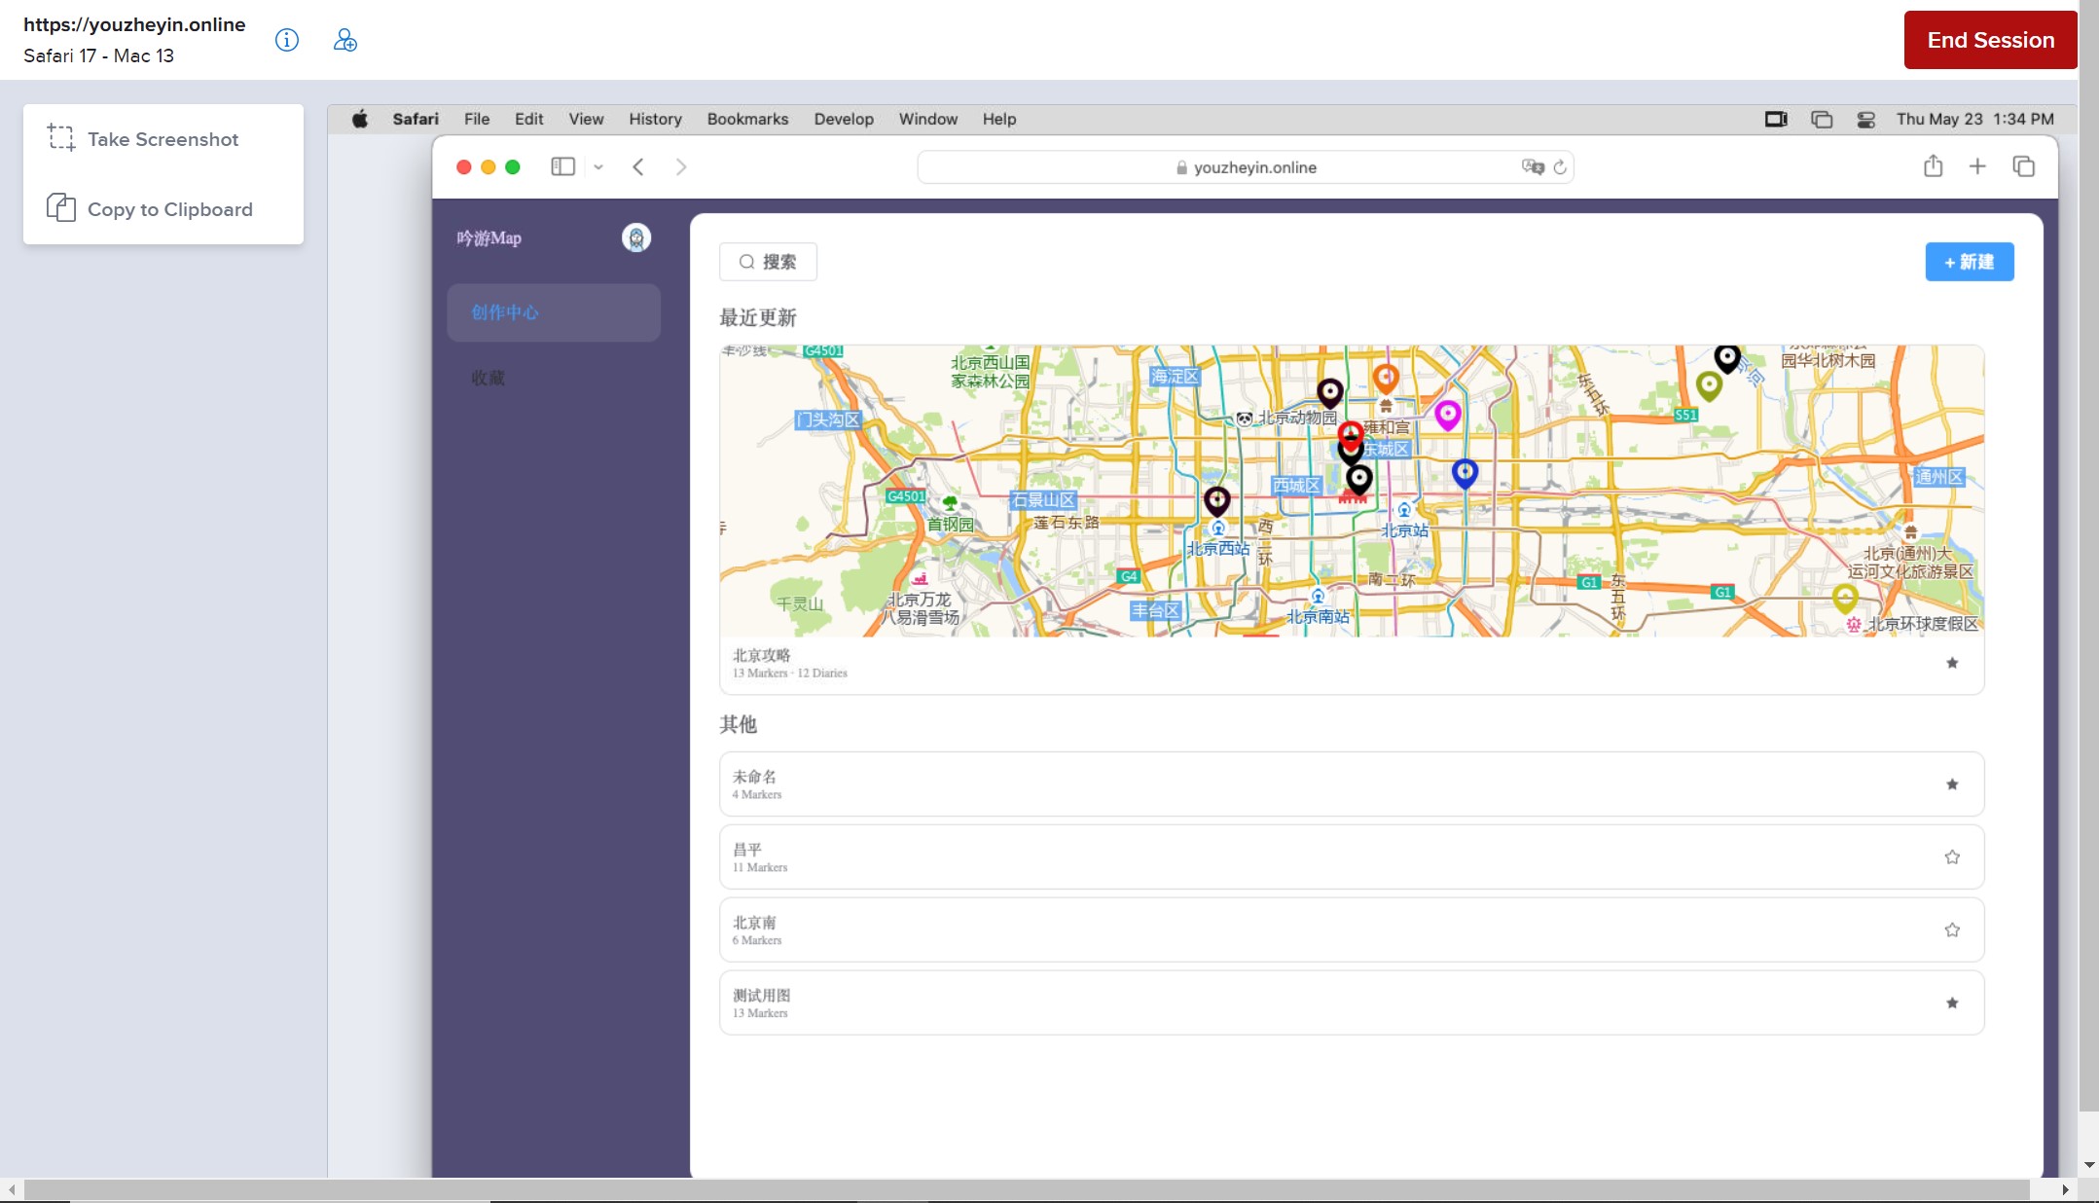Image resolution: width=2099 pixels, height=1203 pixels.
Task: Click the vertical scrollbar on right
Action: (x=2088, y=555)
